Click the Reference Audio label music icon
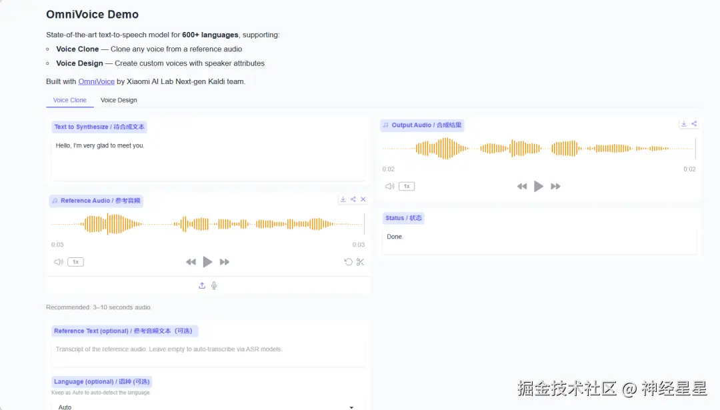Viewport: 720px width, 410px height. 55,201
